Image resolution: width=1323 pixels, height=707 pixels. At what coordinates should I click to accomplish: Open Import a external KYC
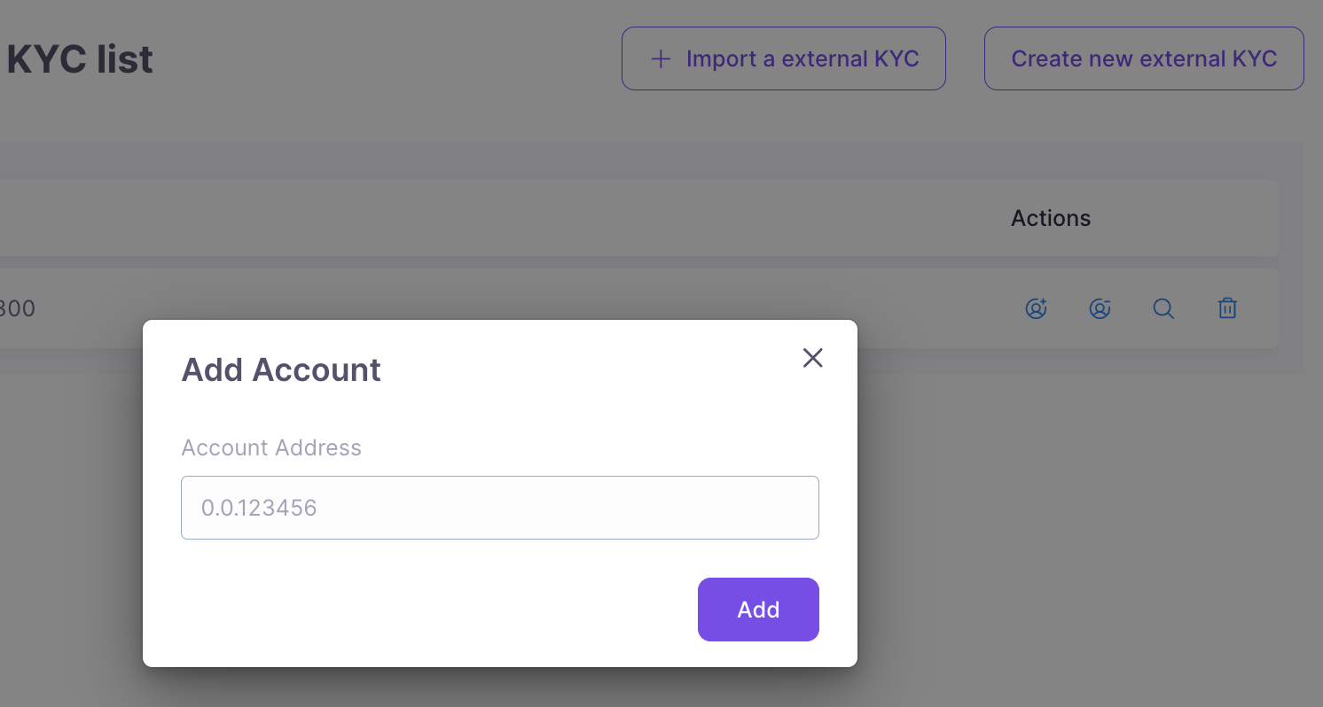click(x=784, y=58)
